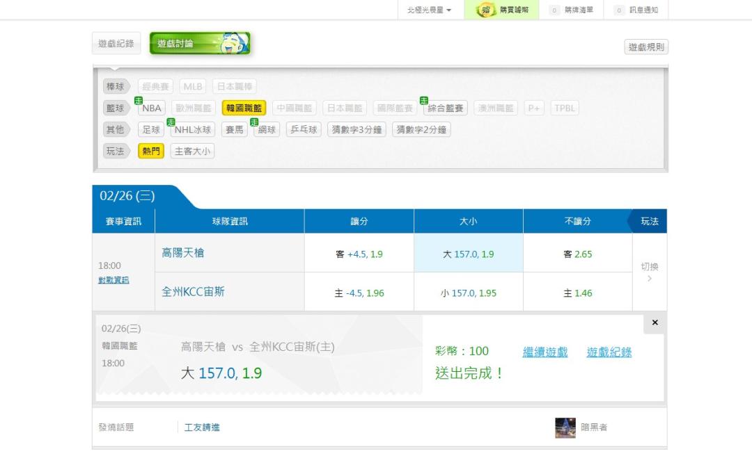Open the 購牌清單 list
This screenshot has height=458, width=752.
click(x=571, y=10)
